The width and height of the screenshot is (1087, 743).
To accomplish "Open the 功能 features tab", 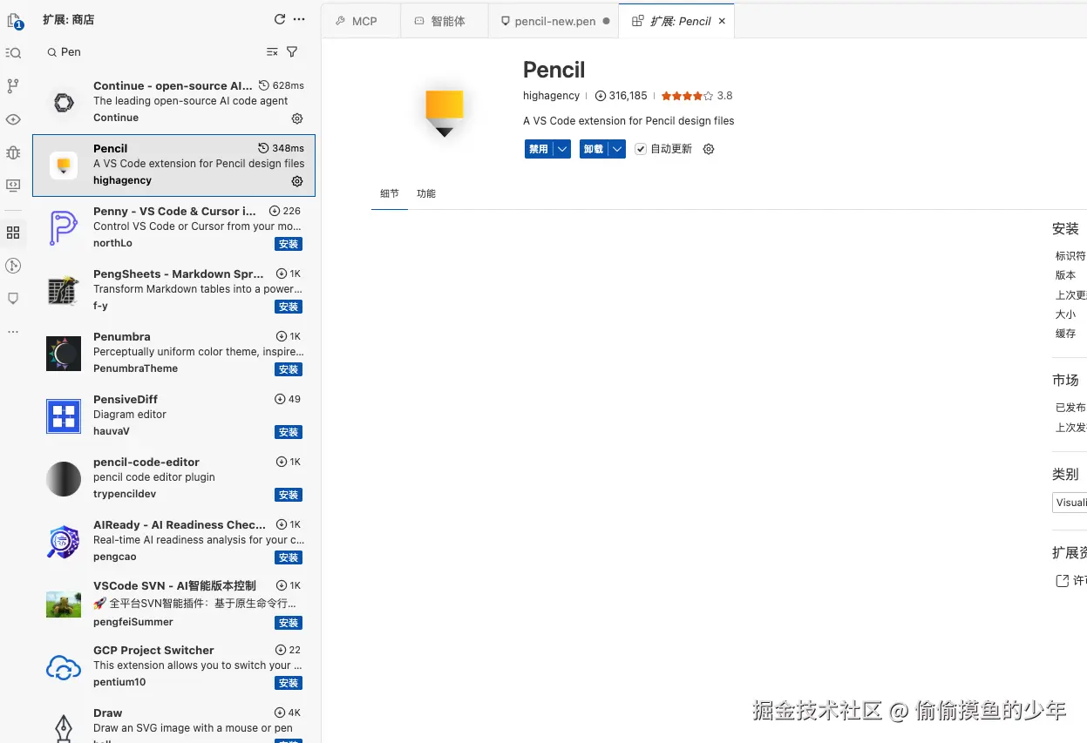I will click(426, 193).
